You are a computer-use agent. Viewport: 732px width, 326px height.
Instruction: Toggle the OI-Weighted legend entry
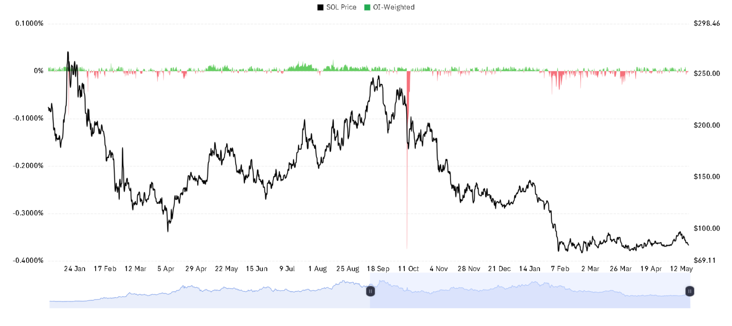[389, 7]
